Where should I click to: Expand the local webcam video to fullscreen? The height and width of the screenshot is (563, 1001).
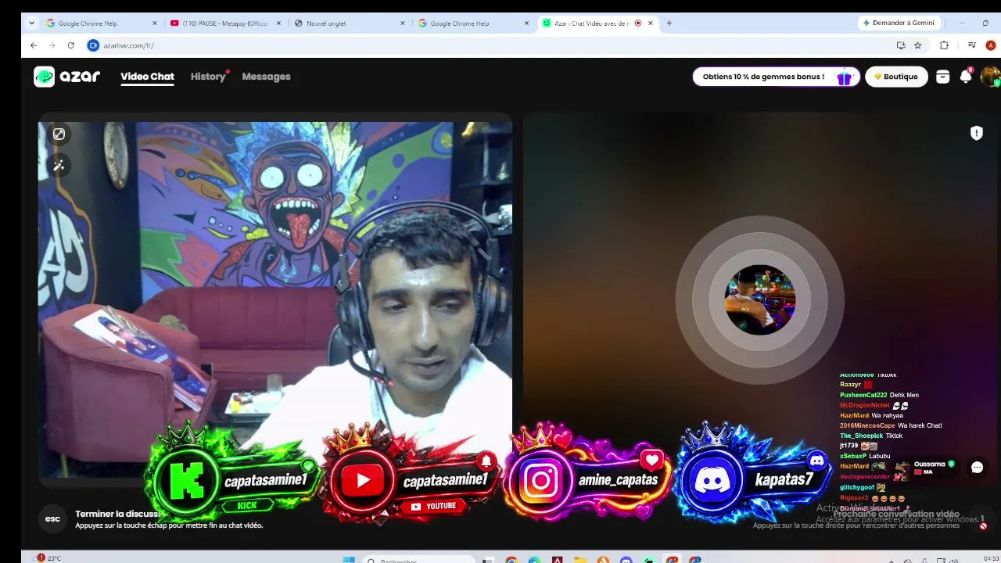click(x=59, y=134)
